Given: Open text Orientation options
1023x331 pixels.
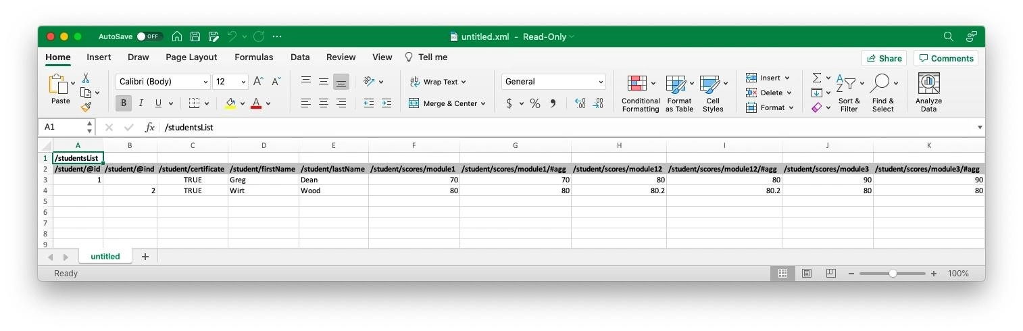Looking at the screenshot, I should pyautogui.click(x=369, y=82).
